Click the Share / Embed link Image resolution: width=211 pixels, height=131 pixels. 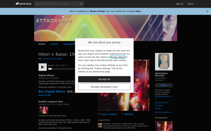[x=109, y=114]
